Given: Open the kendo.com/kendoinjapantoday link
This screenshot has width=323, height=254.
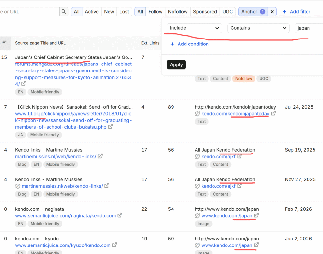Looking at the screenshot, I should (235, 114).
